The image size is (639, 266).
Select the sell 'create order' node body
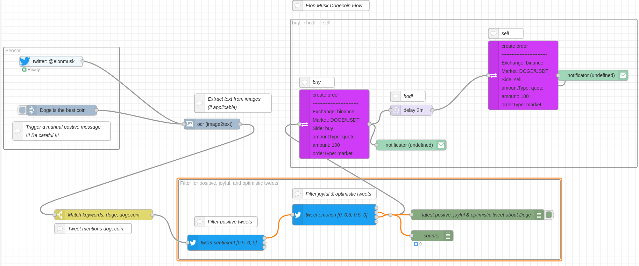pyautogui.click(x=523, y=75)
